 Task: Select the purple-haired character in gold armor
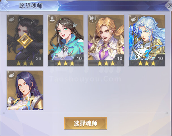click(x=25, y=90)
